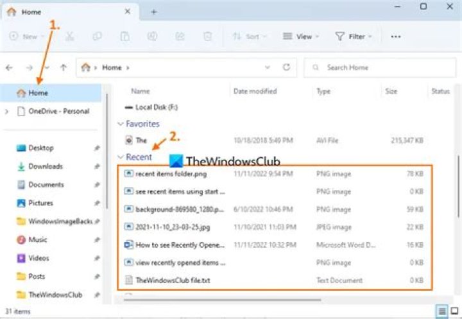Open Posts folder in navigation pane
Image resolution: width=462 pixels, height=319 pixels.
click(x=37, y=276)
